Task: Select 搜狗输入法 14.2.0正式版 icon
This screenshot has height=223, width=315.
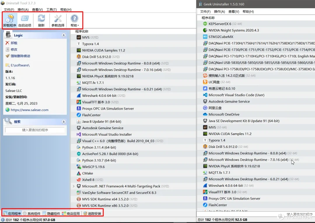Action: (x=205, y=75)
